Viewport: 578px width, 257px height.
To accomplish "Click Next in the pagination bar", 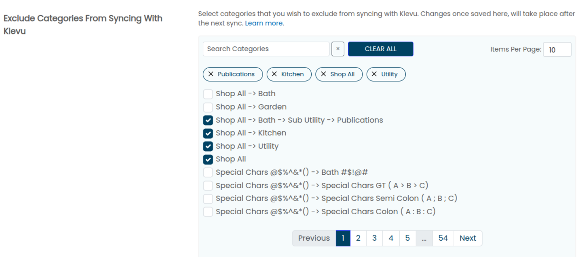I will pos(468,238).
